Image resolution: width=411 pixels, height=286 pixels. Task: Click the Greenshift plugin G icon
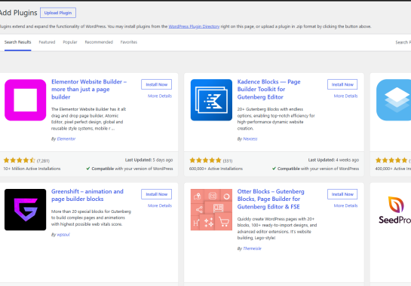tap(26, 209)
